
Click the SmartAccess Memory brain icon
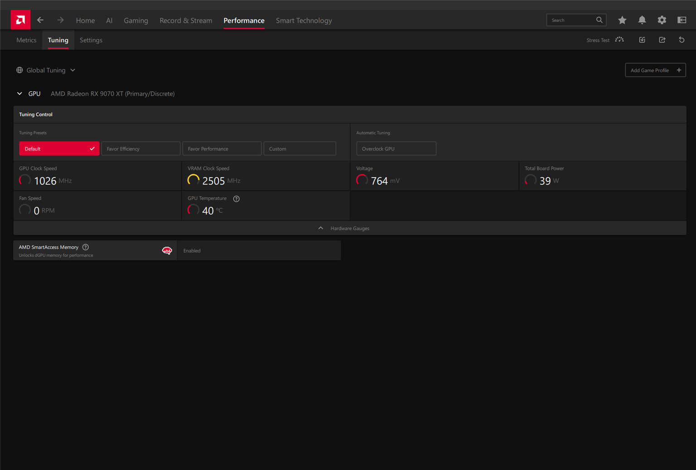point(167,251)
